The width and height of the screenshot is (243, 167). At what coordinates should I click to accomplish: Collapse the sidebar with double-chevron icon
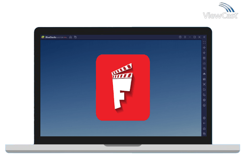tap(204, 37)
